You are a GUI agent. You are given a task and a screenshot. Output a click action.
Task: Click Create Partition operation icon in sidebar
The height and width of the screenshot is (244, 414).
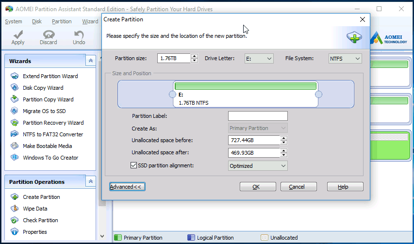(x=15, y=197)
